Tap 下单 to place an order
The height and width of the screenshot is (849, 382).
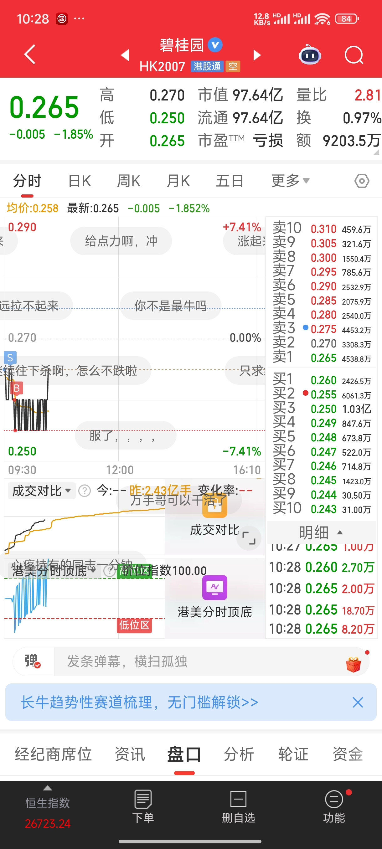click(143, 807)
